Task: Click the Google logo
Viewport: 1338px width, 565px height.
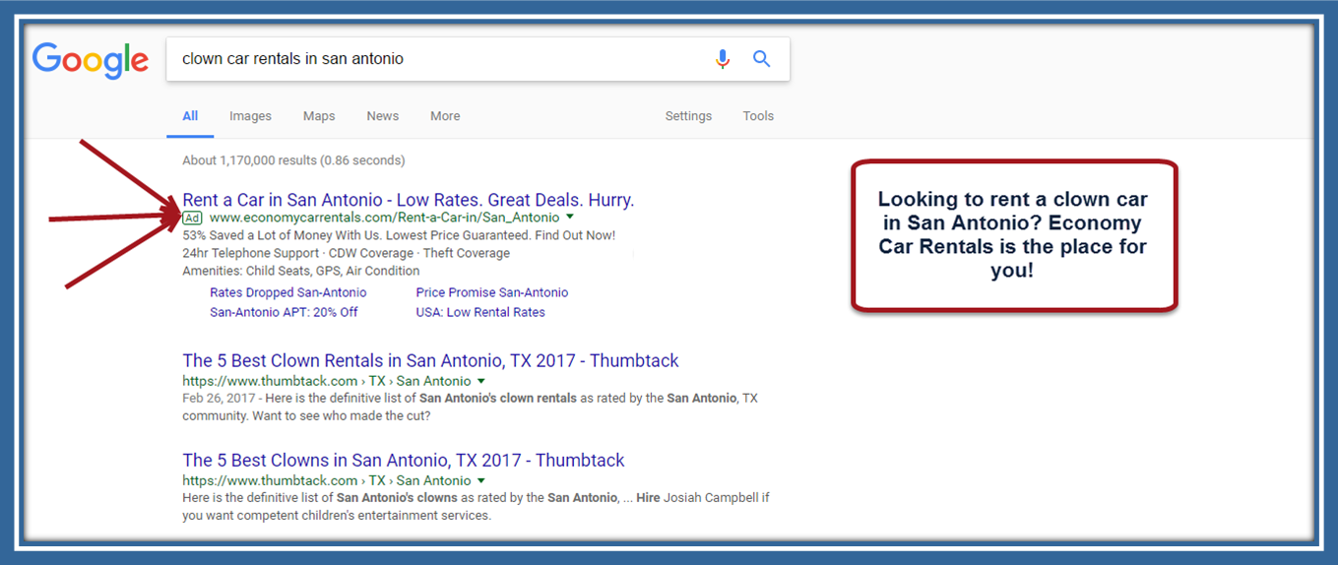Action: pos(91,60)
